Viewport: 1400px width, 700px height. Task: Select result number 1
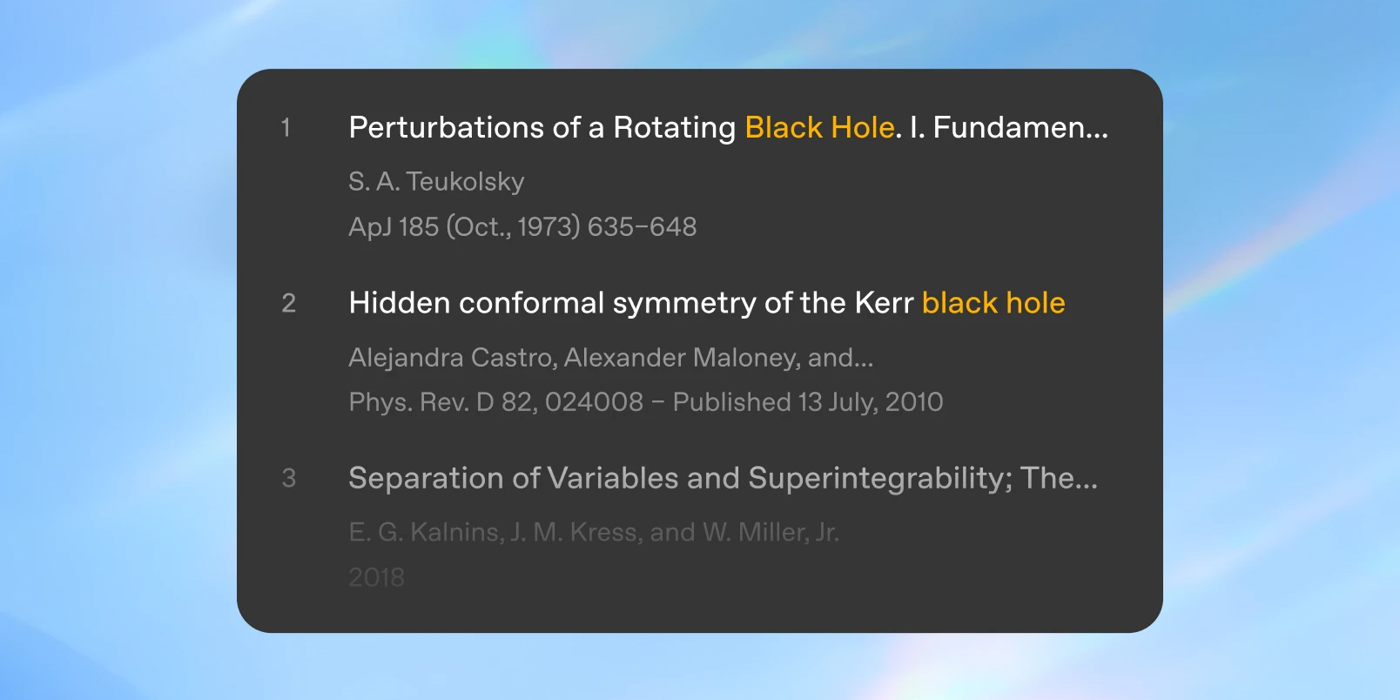click(286, 129)
